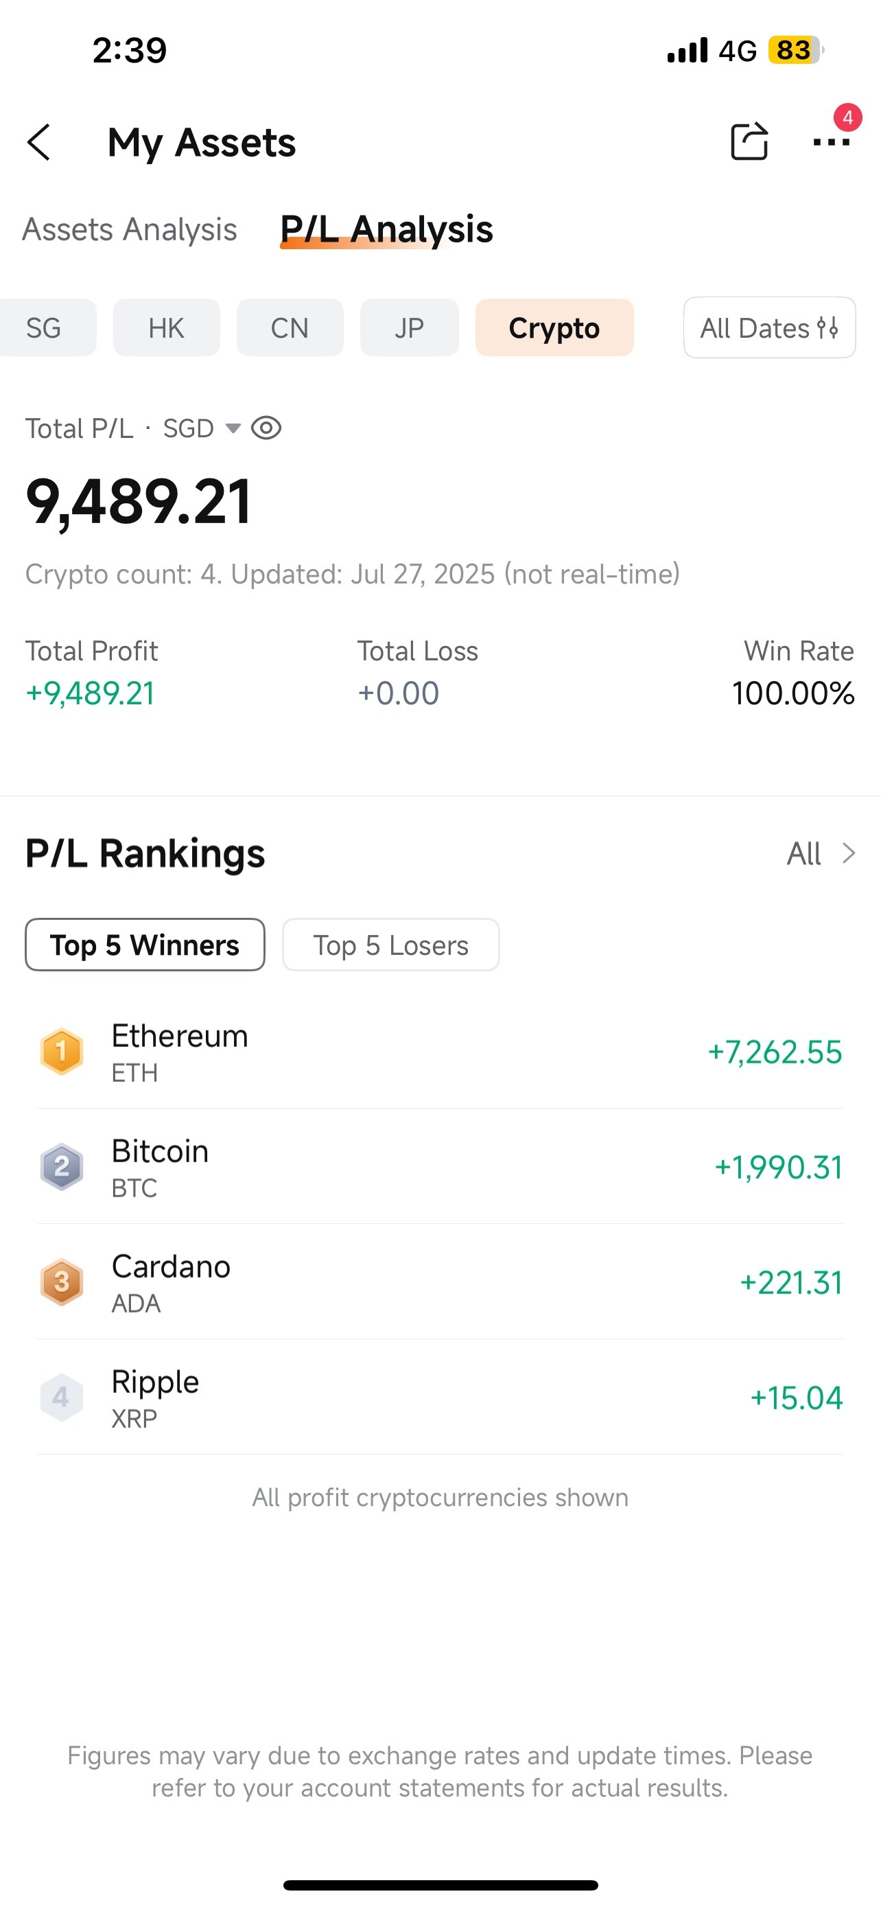Screen dimensions: 881x1907
Task: Select the HK market tab
Action: point(167,327)
